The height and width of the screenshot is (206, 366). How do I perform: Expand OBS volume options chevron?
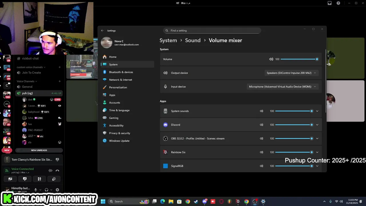click(317, 138)
